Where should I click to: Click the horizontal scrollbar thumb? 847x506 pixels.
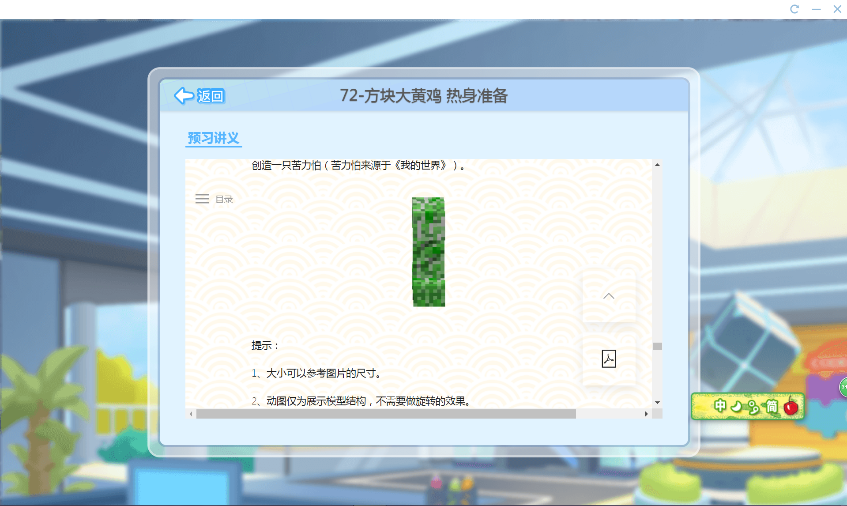coord(386,414)
